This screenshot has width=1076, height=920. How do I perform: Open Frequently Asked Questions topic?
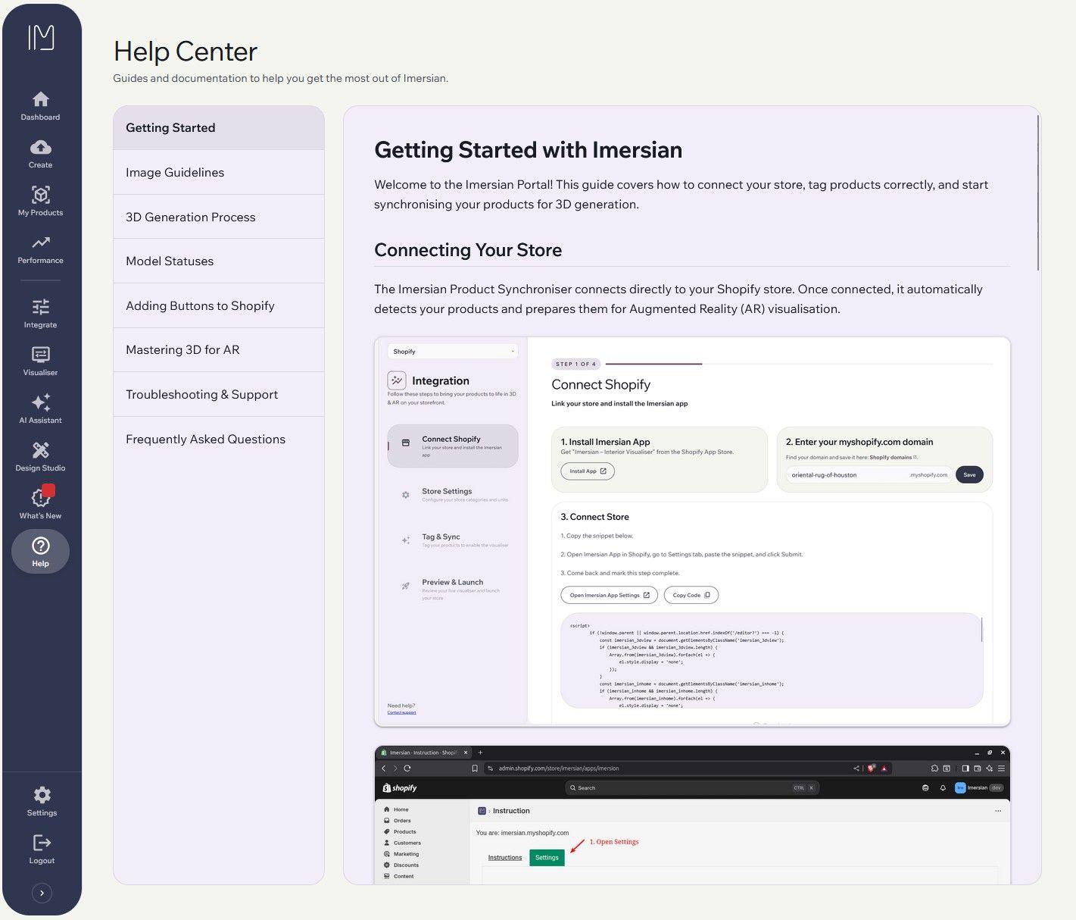[219, 440]
